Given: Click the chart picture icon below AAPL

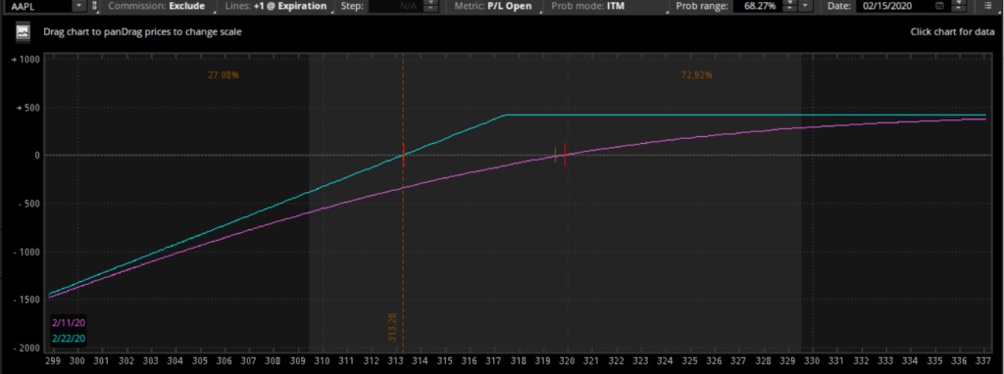Looking at the screenshot, I should (x=24, y=32).
